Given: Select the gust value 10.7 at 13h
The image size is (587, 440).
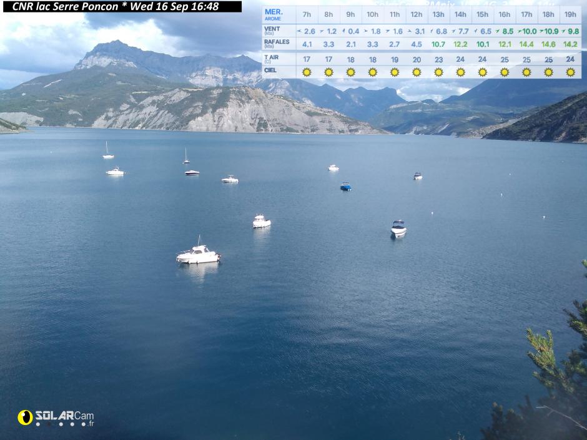Looking at the screenshot, I should [x=438, y=44].
